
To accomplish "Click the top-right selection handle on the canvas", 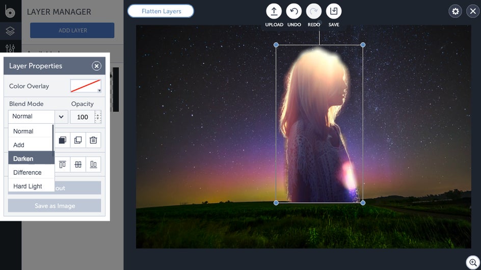I will pos(363,45).
